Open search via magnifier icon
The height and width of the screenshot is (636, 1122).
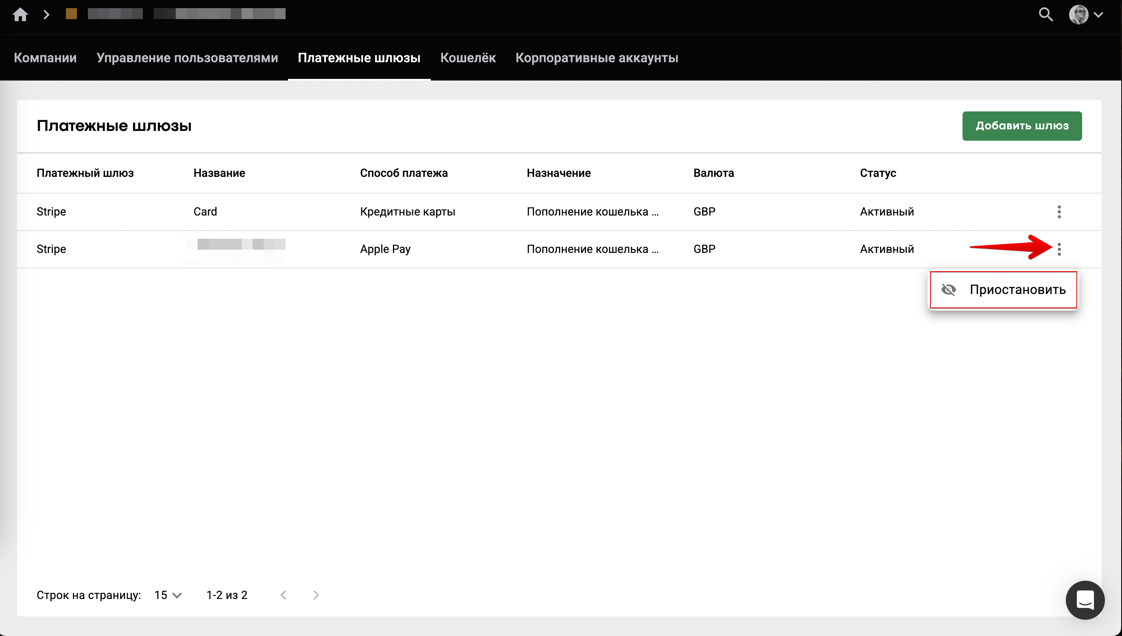coord(1046,14)
